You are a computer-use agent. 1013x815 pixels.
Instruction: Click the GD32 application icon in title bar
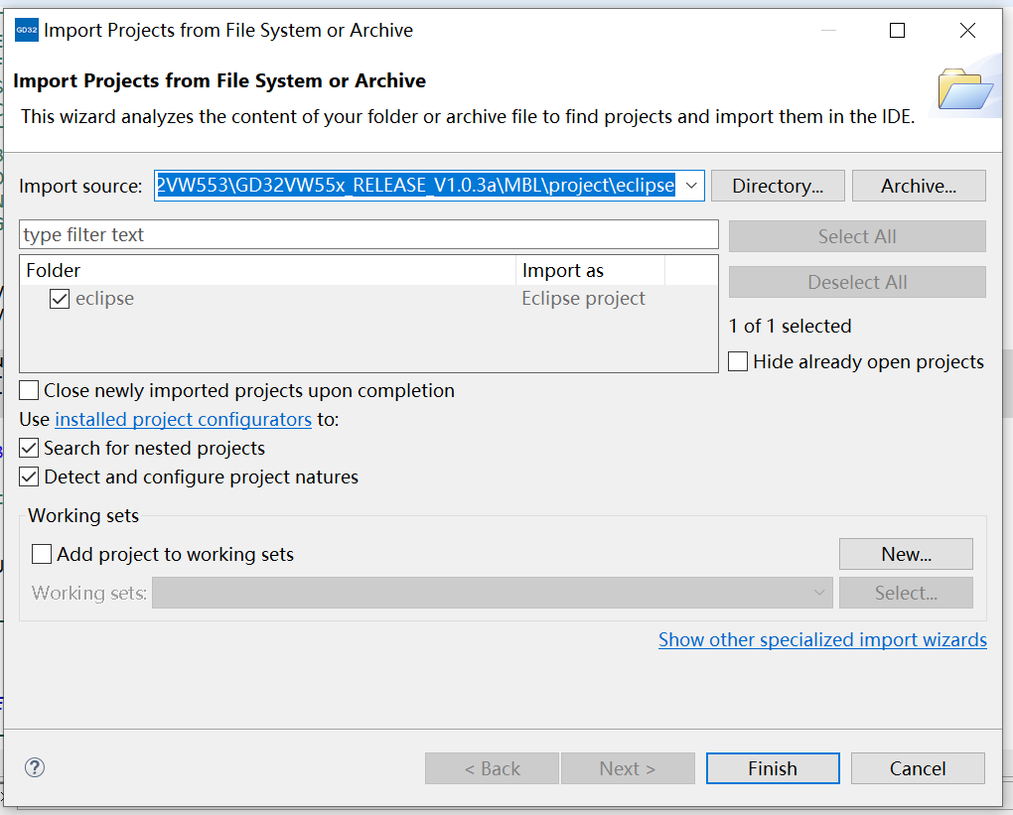tap(27, 30)
